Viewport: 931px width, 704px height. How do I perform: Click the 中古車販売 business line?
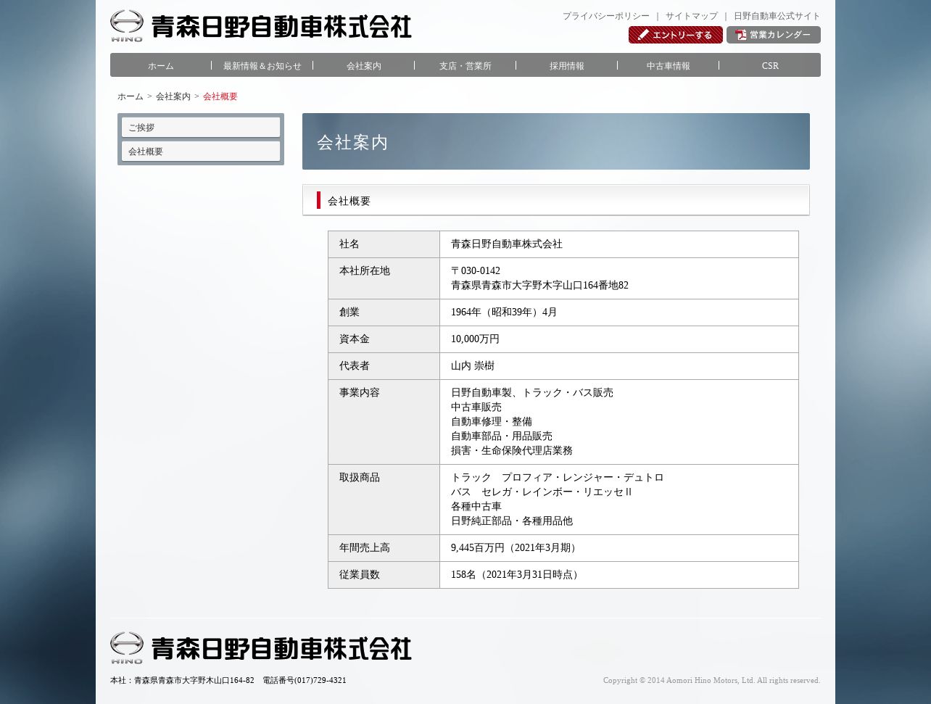(476, 407)
